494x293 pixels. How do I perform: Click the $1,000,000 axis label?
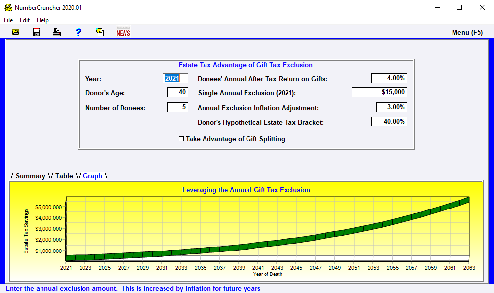pyautogui.click(x=48, y=251)
